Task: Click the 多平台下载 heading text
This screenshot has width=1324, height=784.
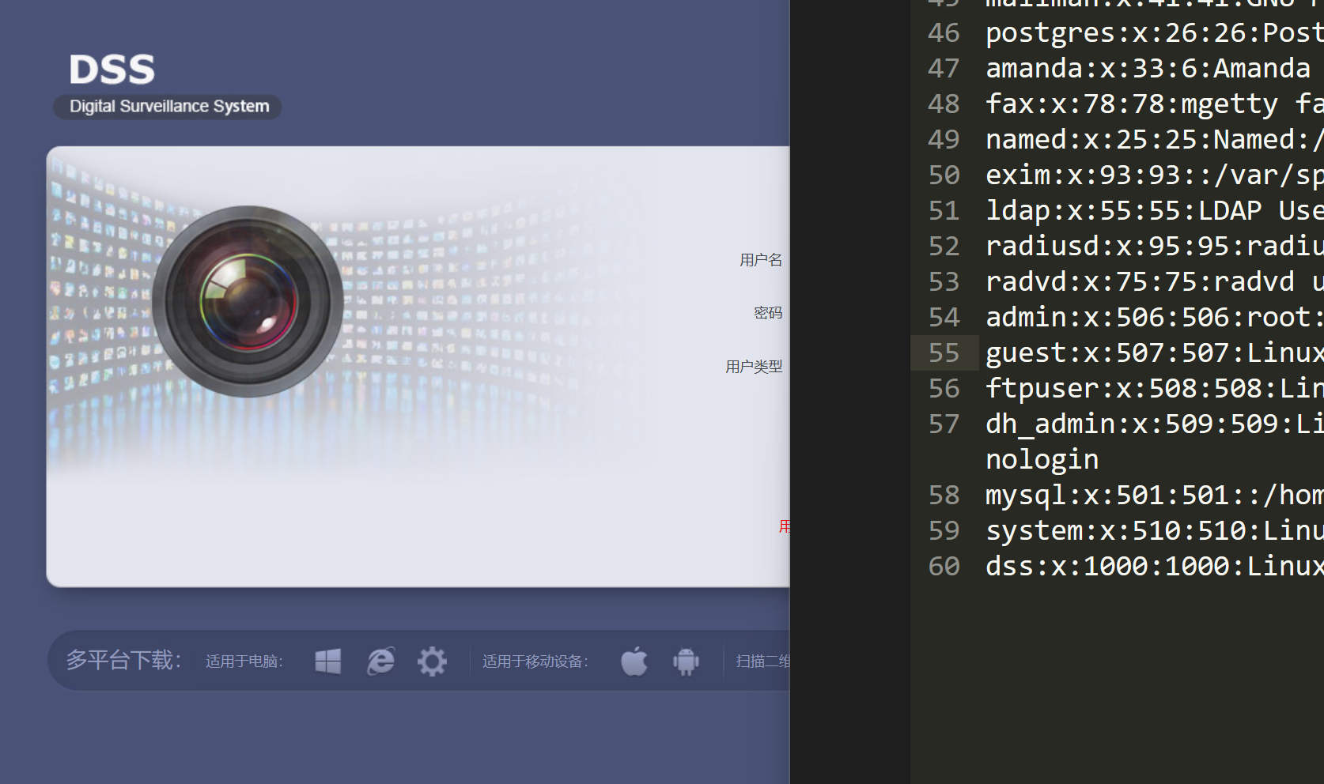Action: (x=123, y=660)
